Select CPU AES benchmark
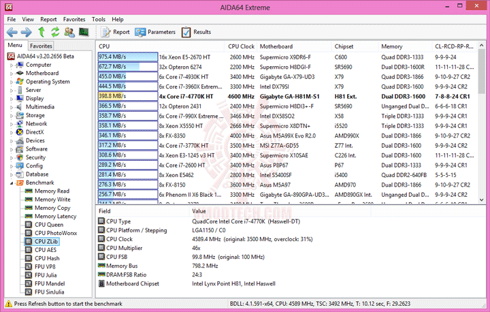This screenshot has width=490, height=312. tap(46, 250)
